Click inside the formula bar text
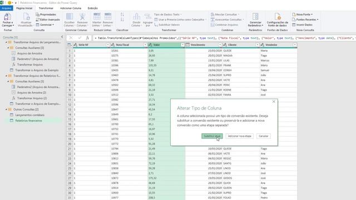 [x=225, y=38]
